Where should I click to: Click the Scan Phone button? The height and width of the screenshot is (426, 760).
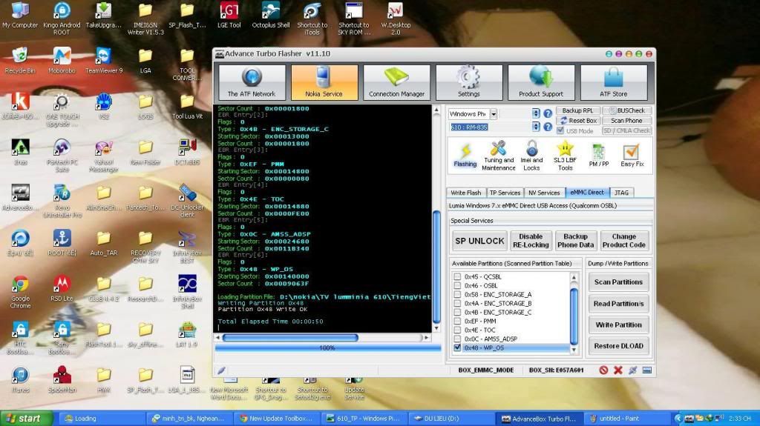pos(626,121)
